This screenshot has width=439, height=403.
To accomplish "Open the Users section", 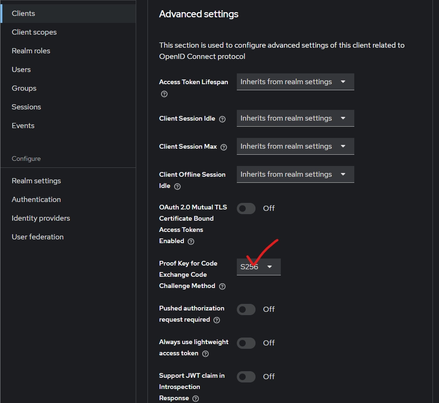I will pyautogui.click(x=21, y=70).
